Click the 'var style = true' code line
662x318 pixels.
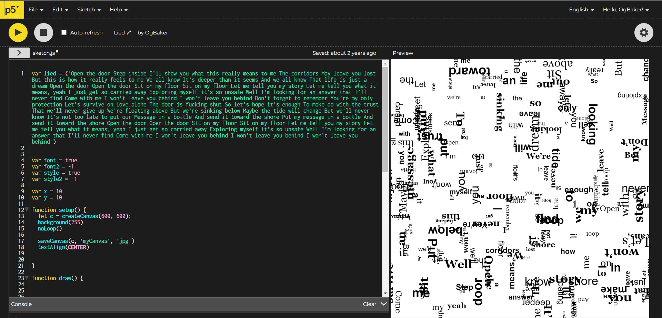pos(56,173)
